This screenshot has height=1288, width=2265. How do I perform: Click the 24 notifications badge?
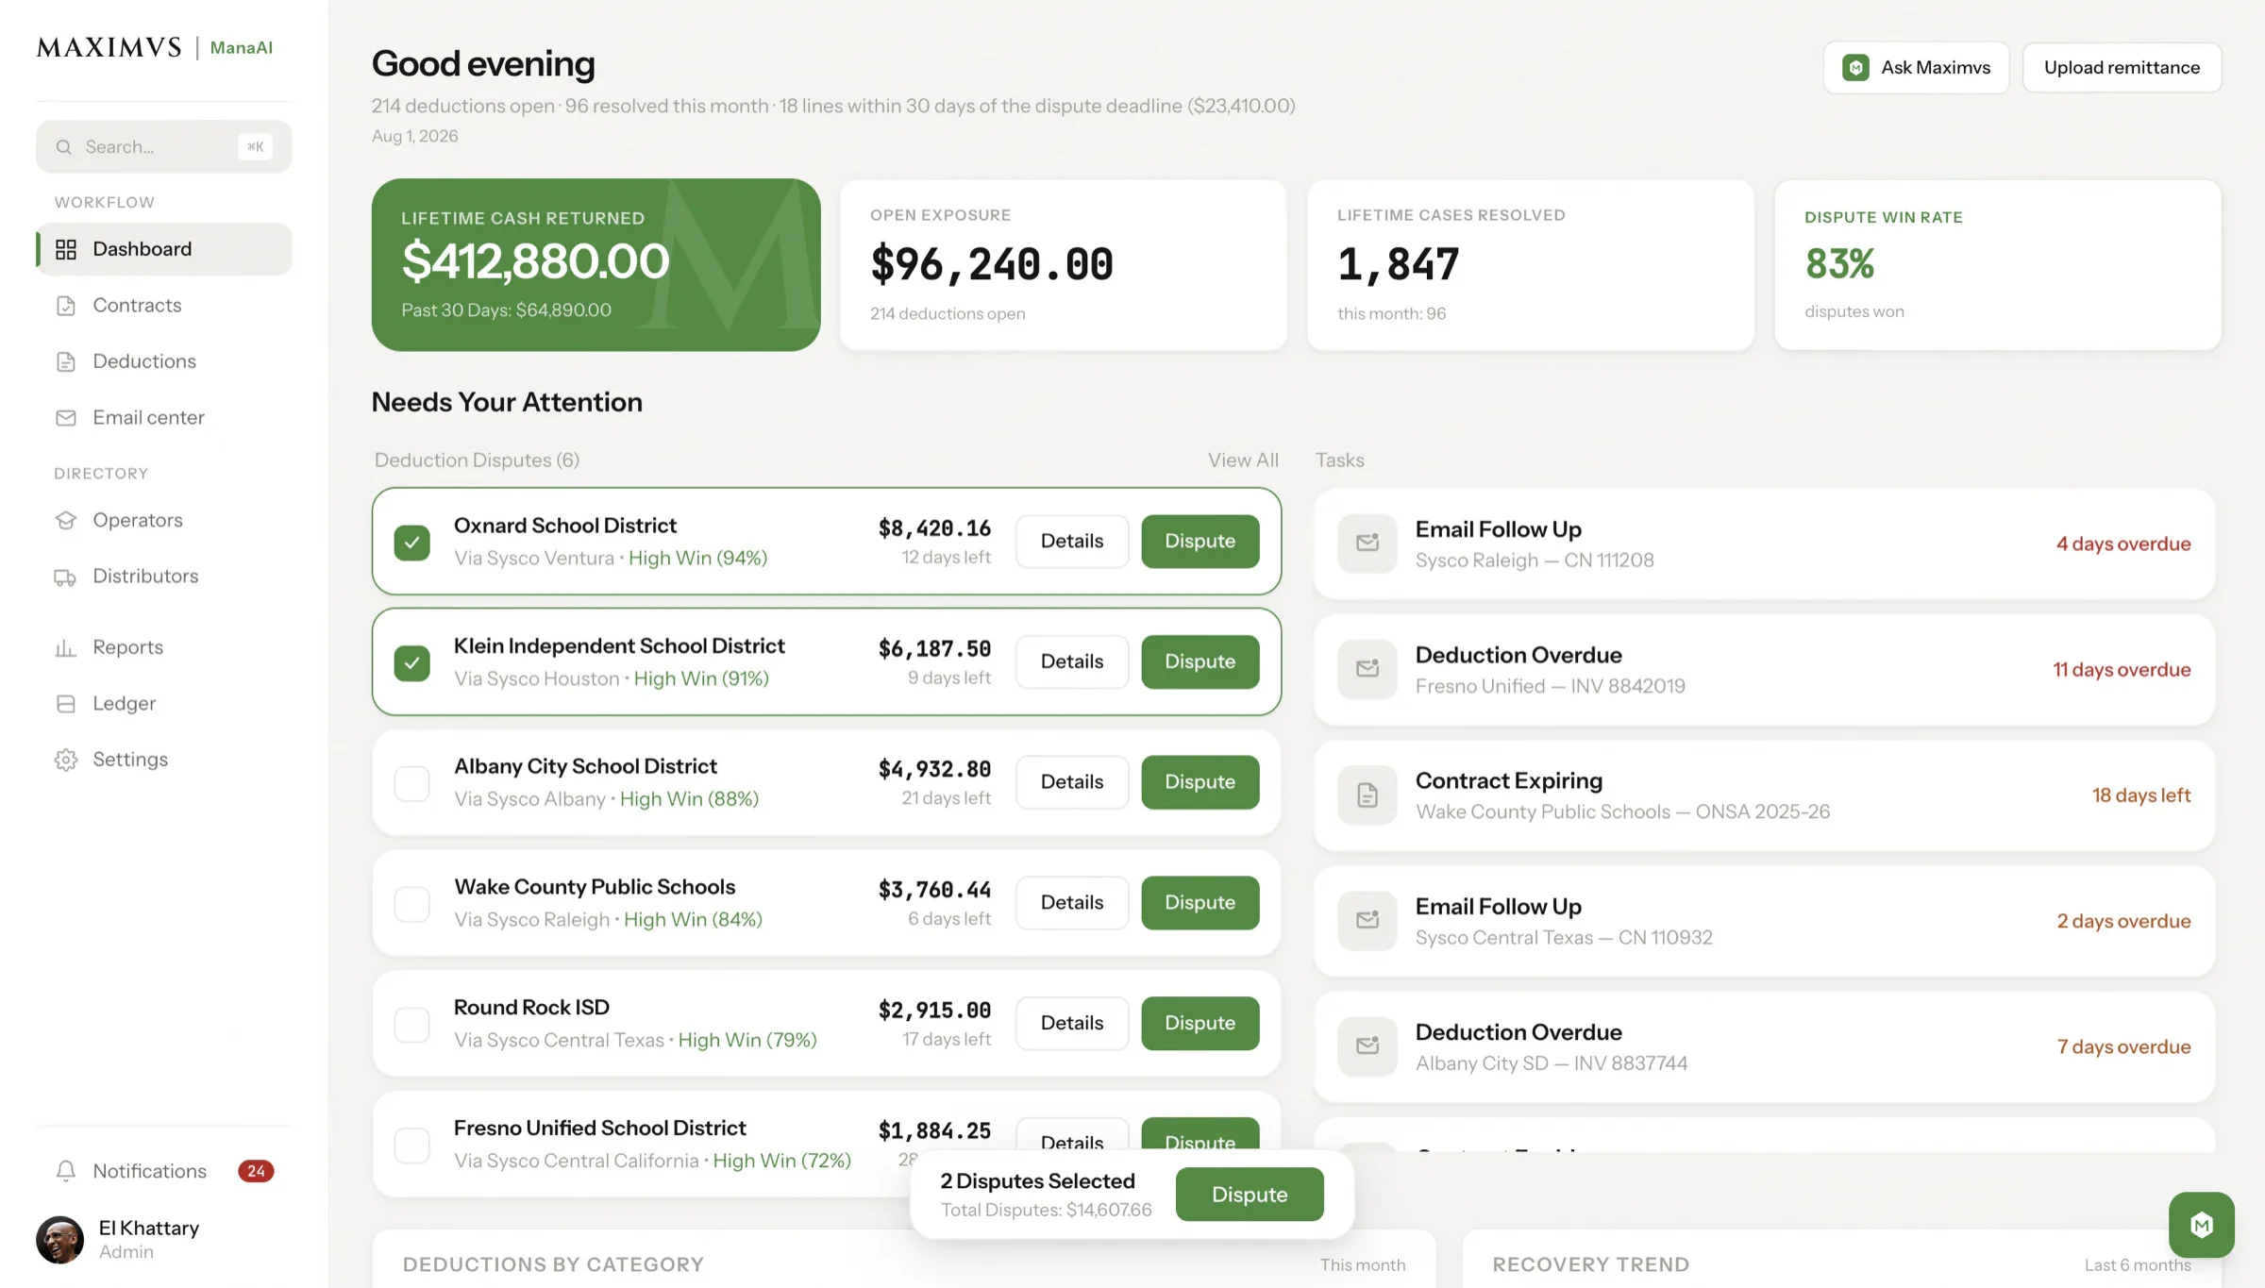click(x=256, y=1171)
